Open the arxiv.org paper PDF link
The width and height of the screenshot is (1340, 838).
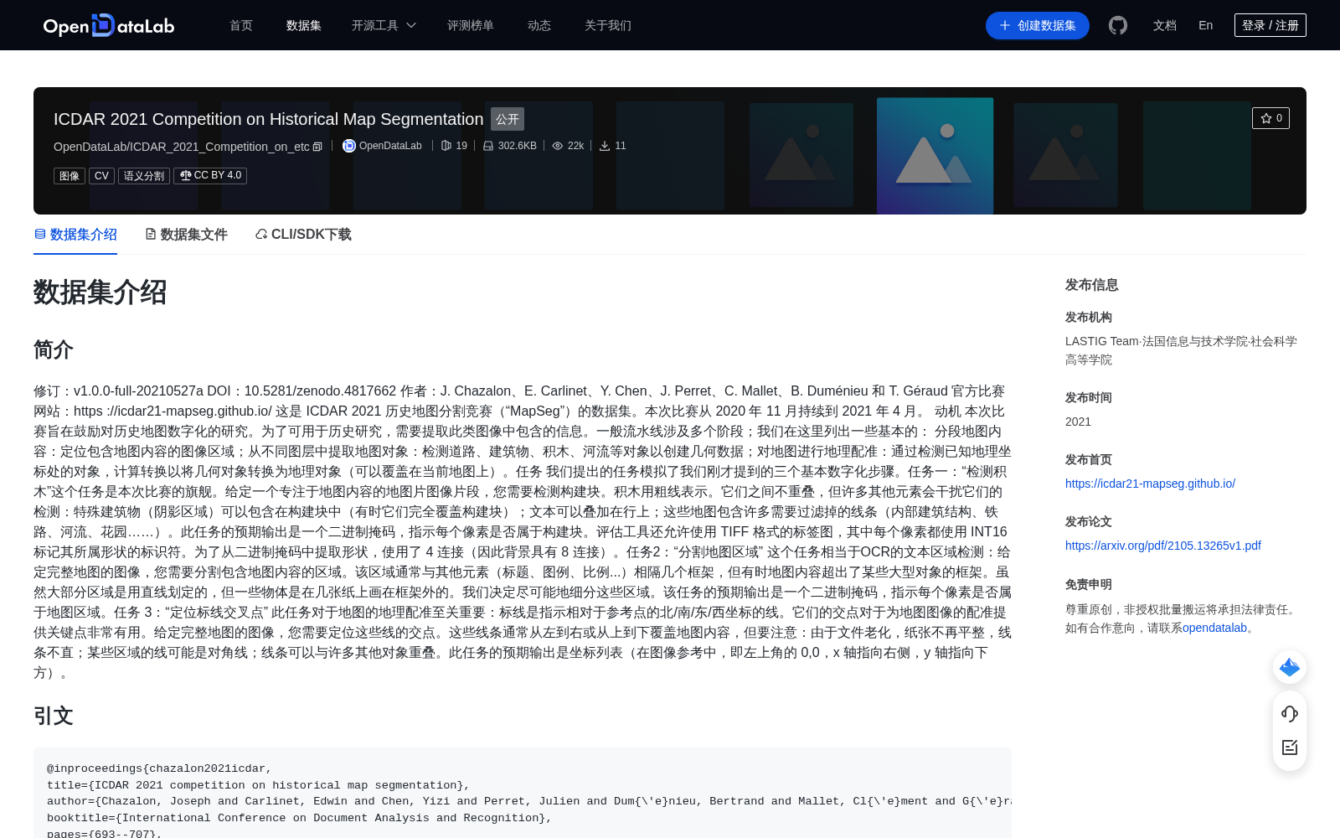coord(1163,546)
